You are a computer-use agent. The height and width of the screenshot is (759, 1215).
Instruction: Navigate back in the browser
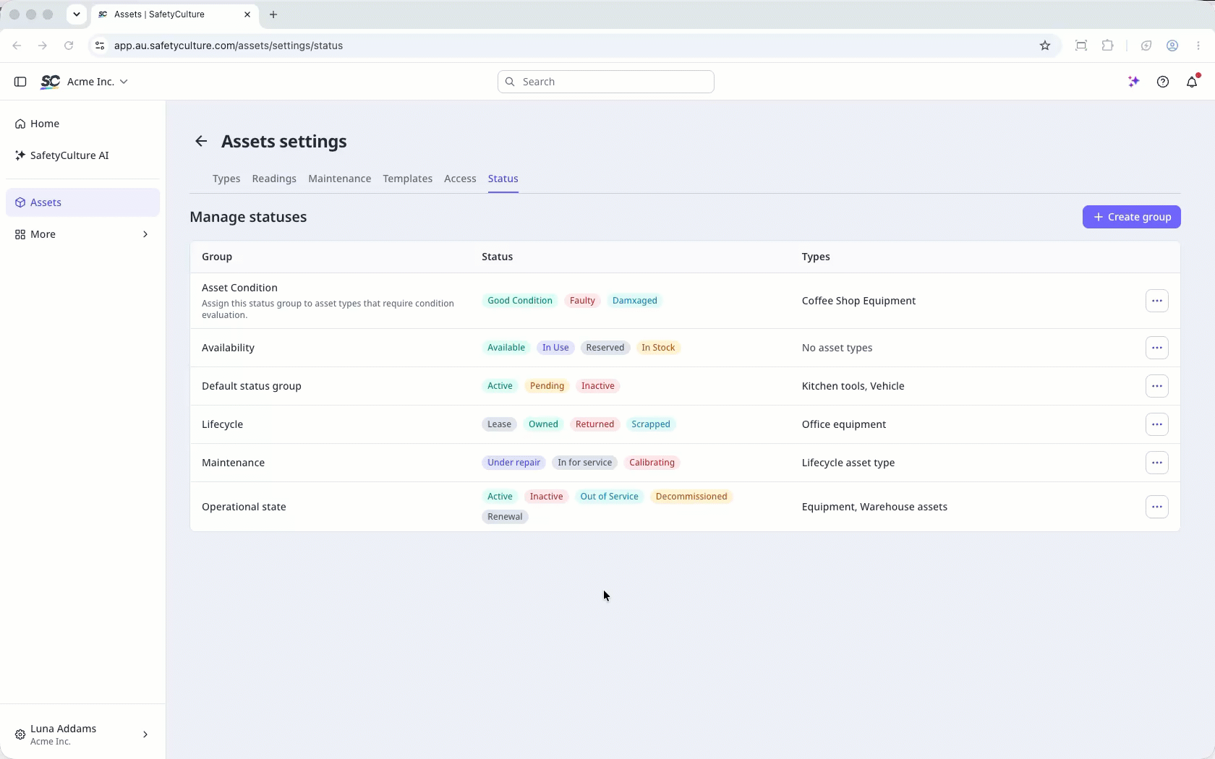click(x=17, y=46)
